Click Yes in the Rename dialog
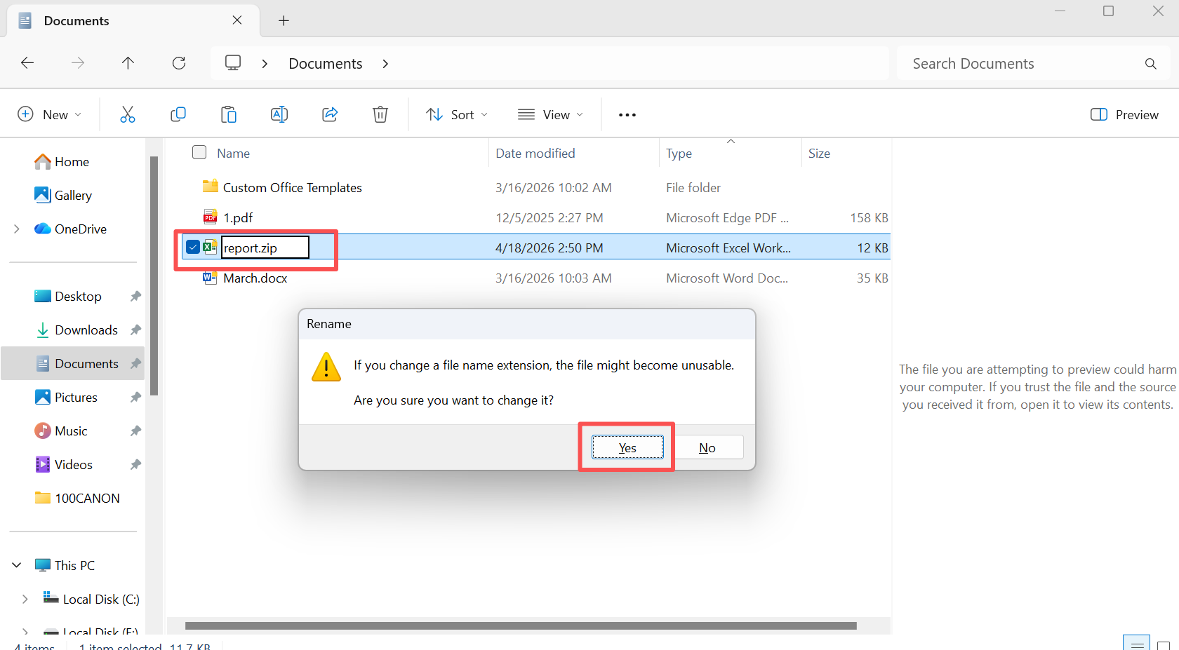 point(627,447)
